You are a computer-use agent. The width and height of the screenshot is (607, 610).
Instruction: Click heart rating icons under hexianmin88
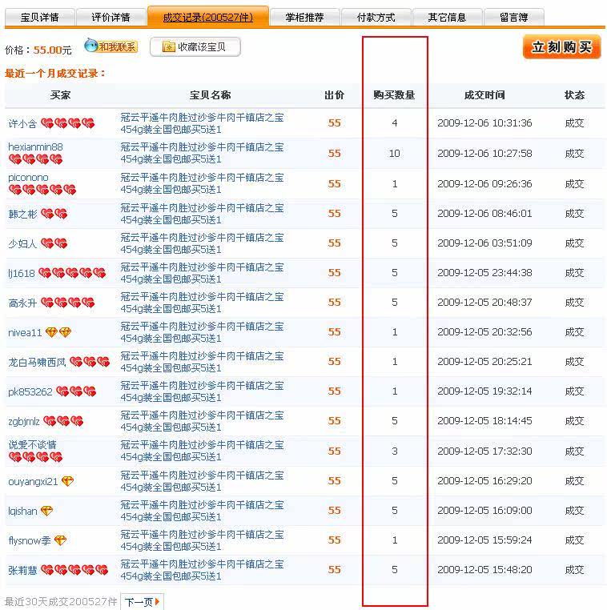[x=35, y=159]
